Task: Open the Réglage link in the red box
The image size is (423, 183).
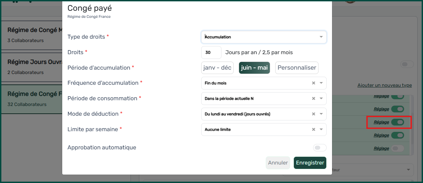Action: coord(381,122)
